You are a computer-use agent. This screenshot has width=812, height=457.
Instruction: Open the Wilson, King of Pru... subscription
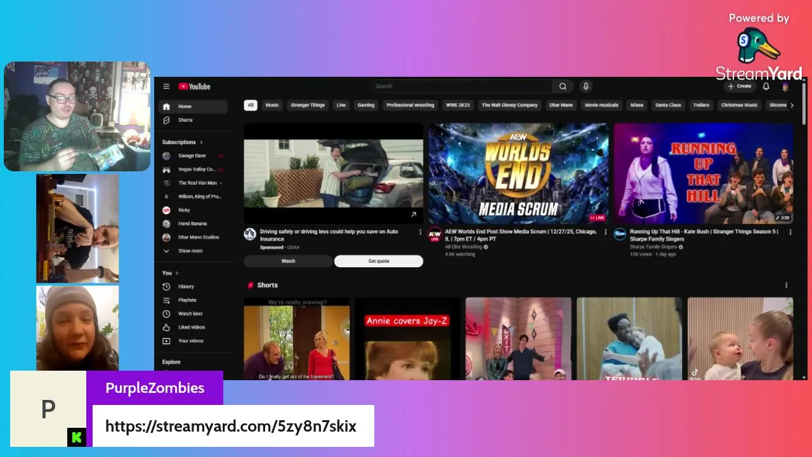tap(193, 197)
